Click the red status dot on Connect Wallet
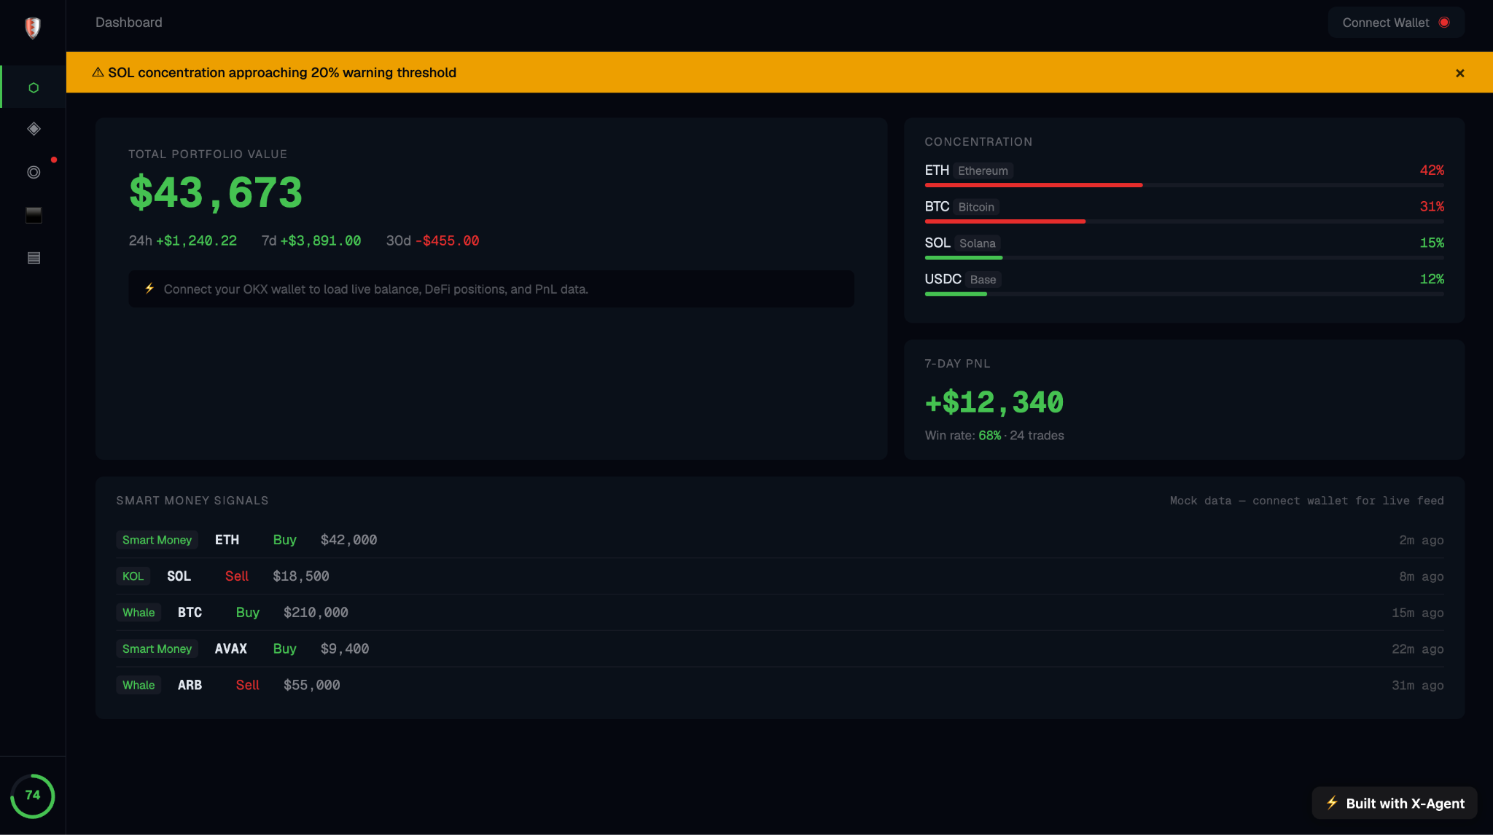Image resolution: width=1493 pixels, height=835 pixels. click(1444, 23)
